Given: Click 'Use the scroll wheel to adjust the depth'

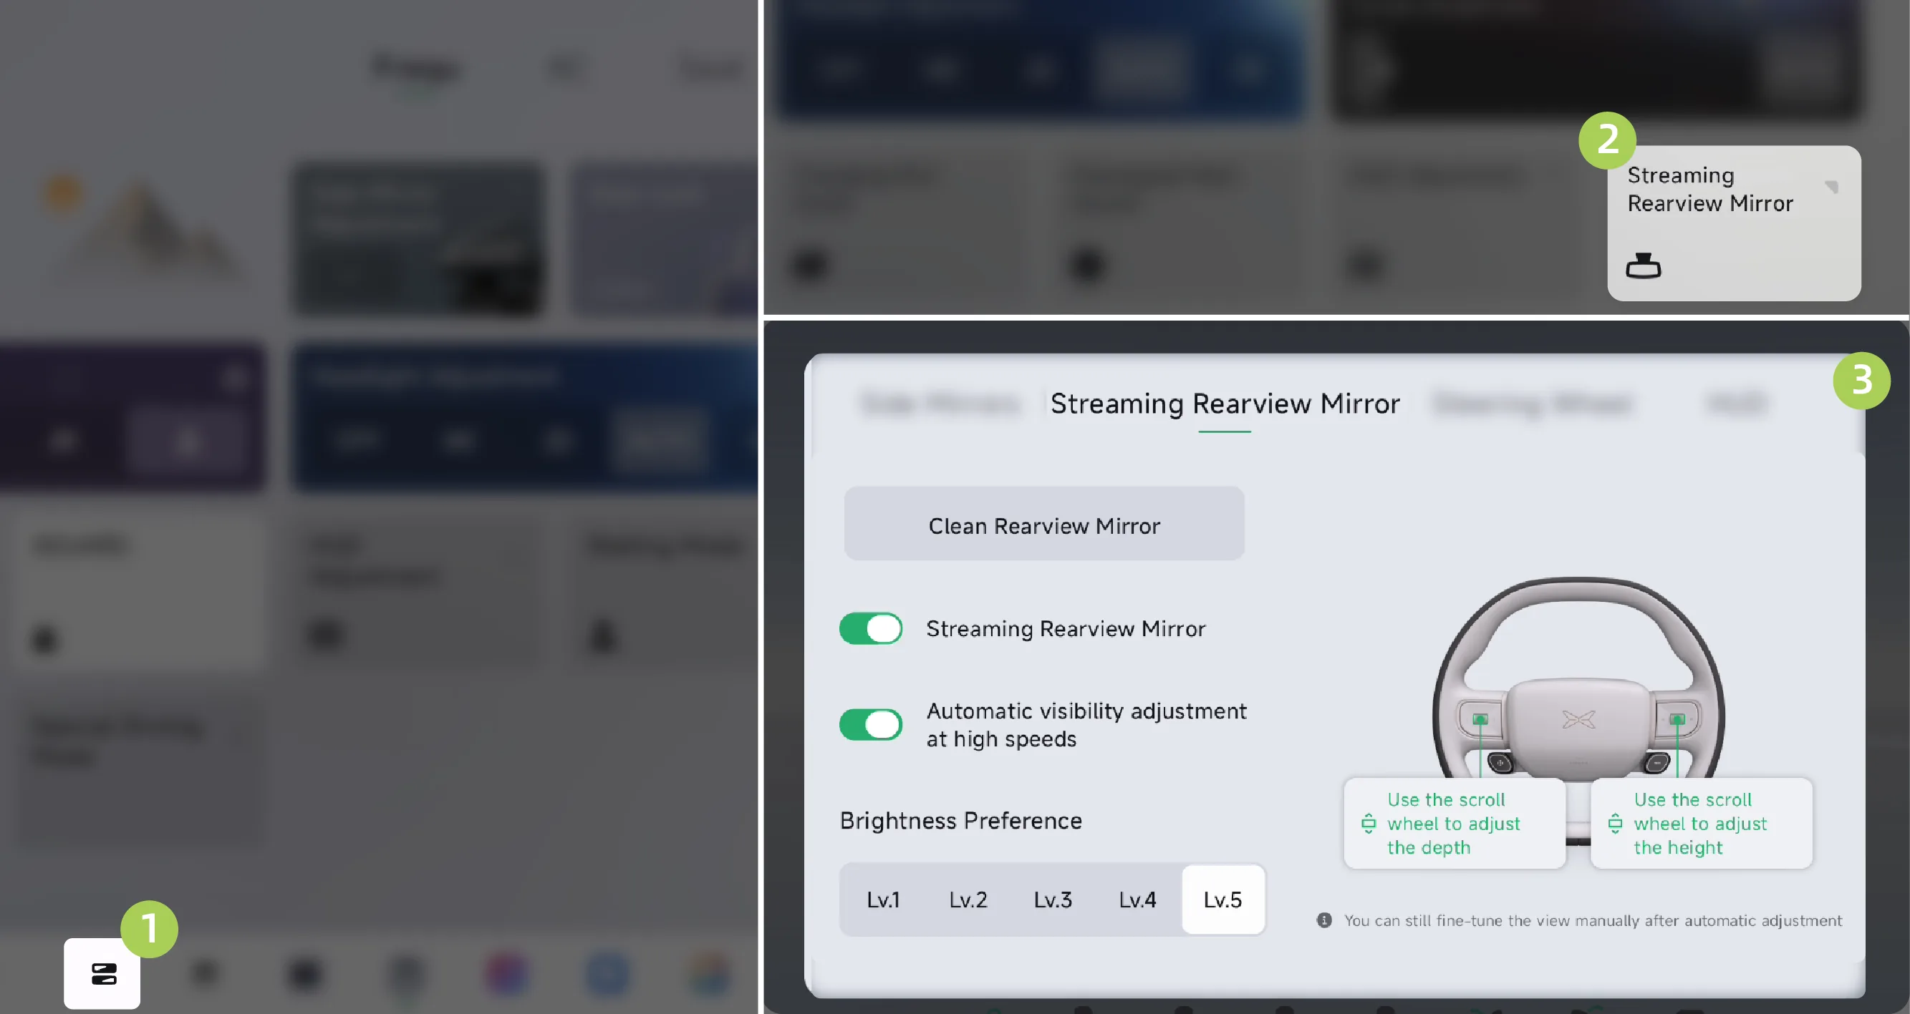Looking at the screenshot, I should pyautogui.click(x=1453, y=823).
